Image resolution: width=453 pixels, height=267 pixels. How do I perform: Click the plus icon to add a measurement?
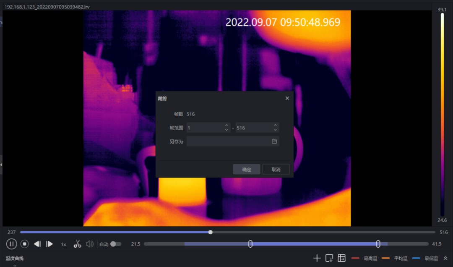coord(317,258)
